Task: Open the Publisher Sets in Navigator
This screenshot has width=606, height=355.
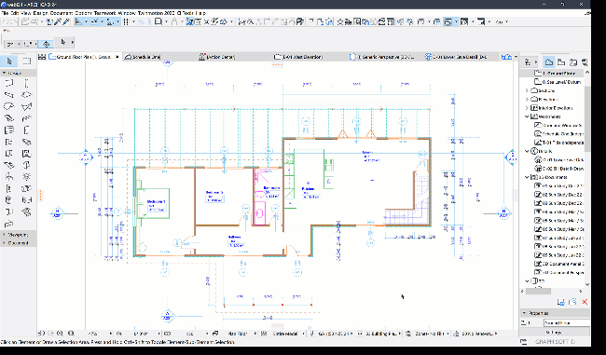Action: pos(585,61)
